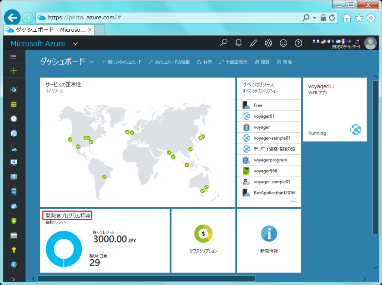382x285 pixels.
Task: Click the remaining credit donut chart
Action: [64, 249]
